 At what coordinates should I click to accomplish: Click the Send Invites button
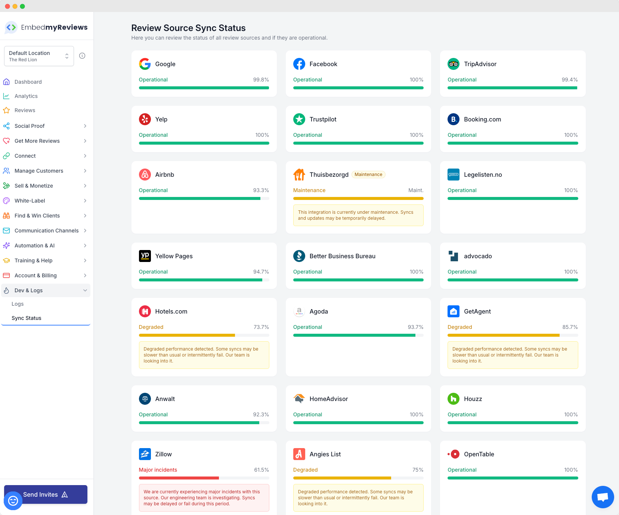click(46, 494)
